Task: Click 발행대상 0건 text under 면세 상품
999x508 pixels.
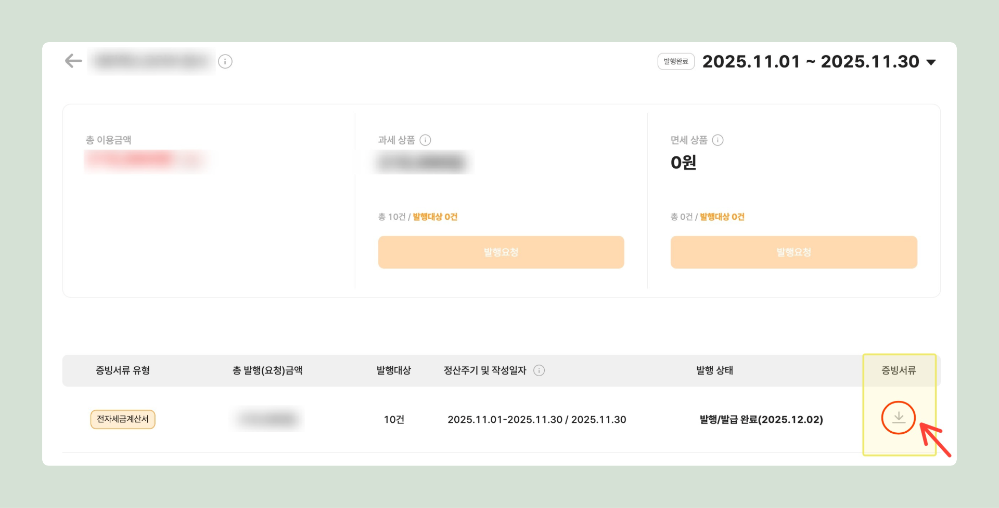Action: pyautogui.click(x=722, y=217)
